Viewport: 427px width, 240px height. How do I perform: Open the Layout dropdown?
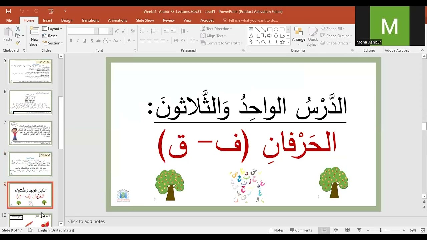click(52, 29)
